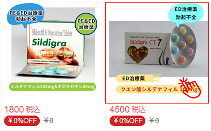This screenshot has height=131, width=211.
Task: Click the struck-through ¥0 beside the left badge
Action: (48, 120)
